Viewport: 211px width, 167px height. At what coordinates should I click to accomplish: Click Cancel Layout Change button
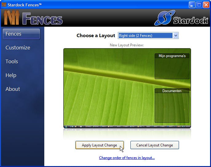(155, 145)
